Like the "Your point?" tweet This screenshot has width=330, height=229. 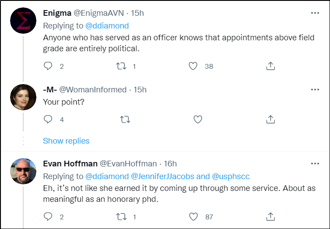click(x=198, y=119)
